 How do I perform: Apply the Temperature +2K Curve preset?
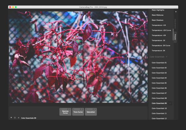(161, 30)
